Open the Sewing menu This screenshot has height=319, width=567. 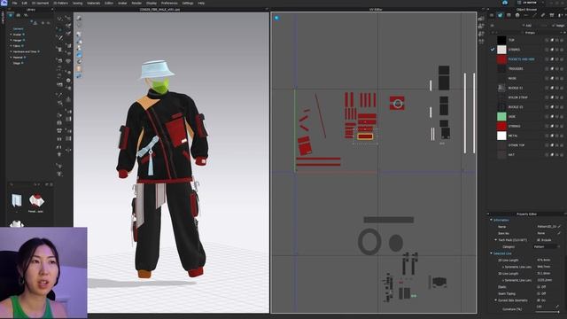coord(77,3)
